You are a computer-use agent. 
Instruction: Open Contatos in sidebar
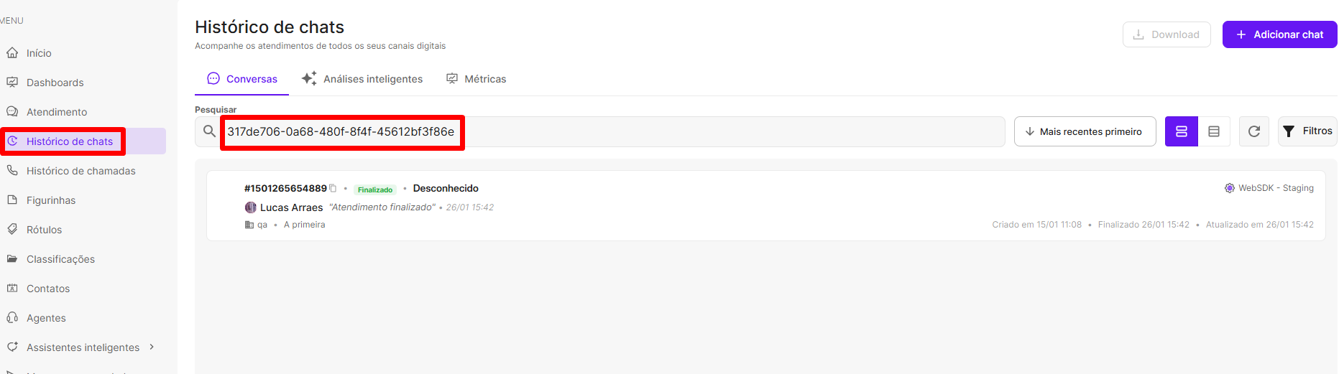(48, 289)
